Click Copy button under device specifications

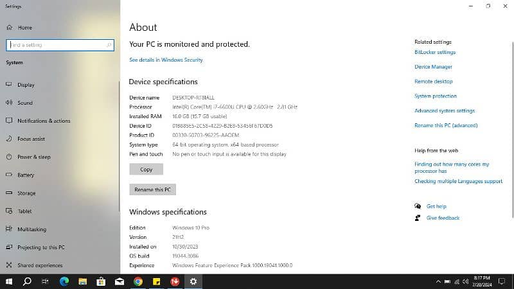pyautogui.click(x=146, y=170)
